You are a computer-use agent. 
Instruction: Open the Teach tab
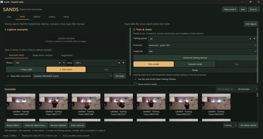point(22,17)
